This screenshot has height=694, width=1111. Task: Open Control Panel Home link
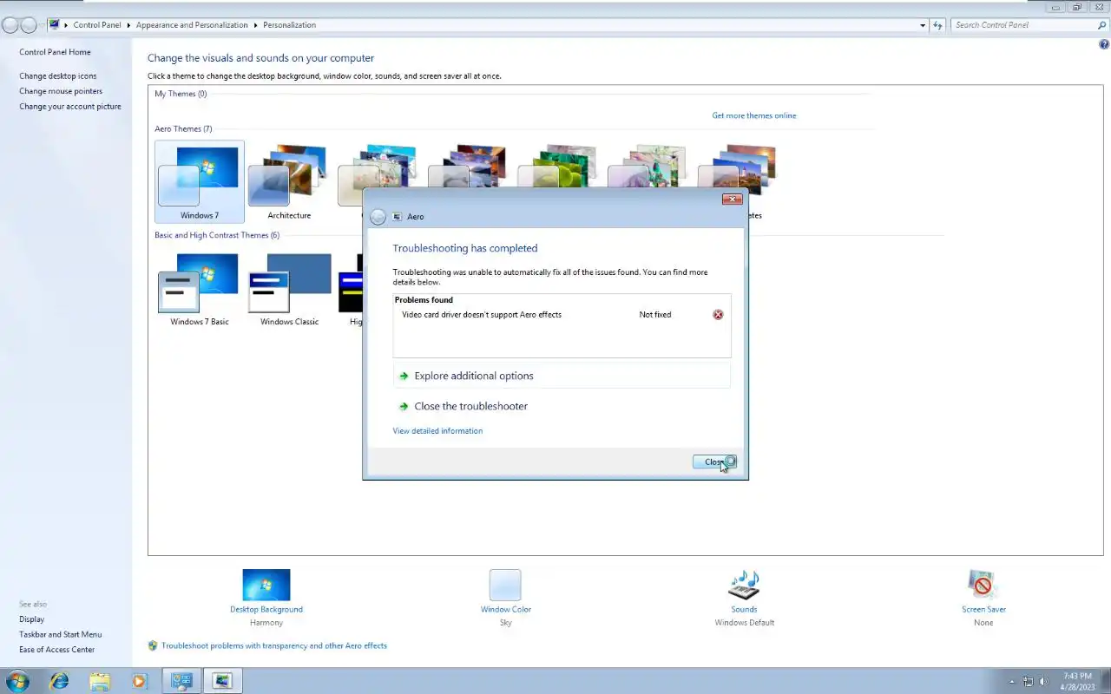[55, 52]
